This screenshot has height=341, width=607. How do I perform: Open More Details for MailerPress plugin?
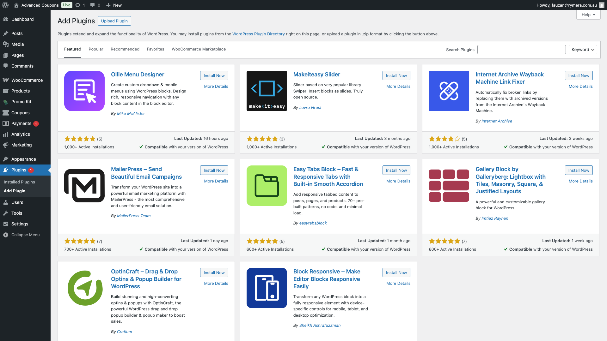[216, 181]
